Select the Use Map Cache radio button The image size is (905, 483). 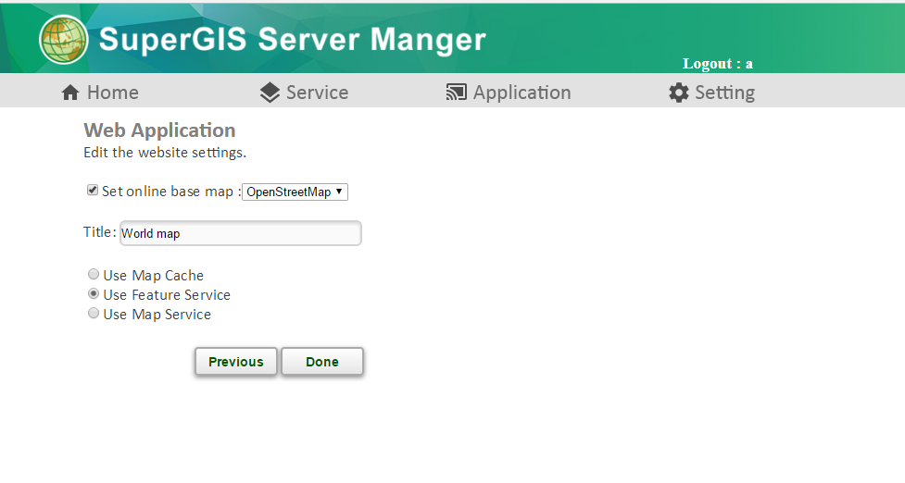coord(94,275)
